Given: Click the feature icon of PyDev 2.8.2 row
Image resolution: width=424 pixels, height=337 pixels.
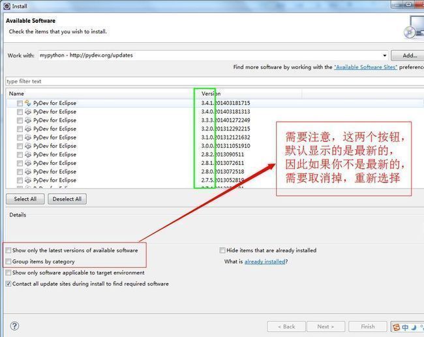Looking at the screenshot, I should click(x=28, y=154).
